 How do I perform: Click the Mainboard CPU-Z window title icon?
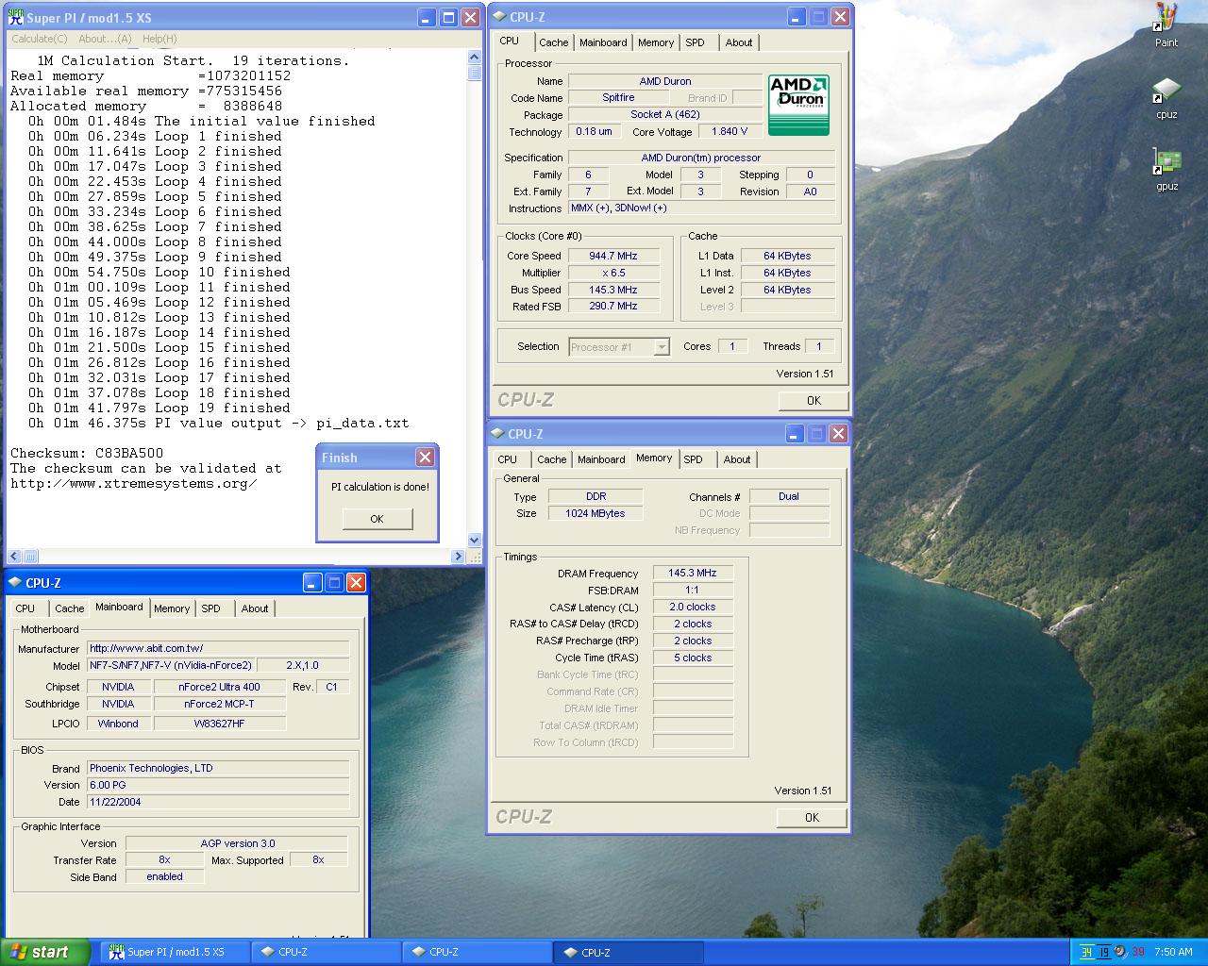coord(15,582)
